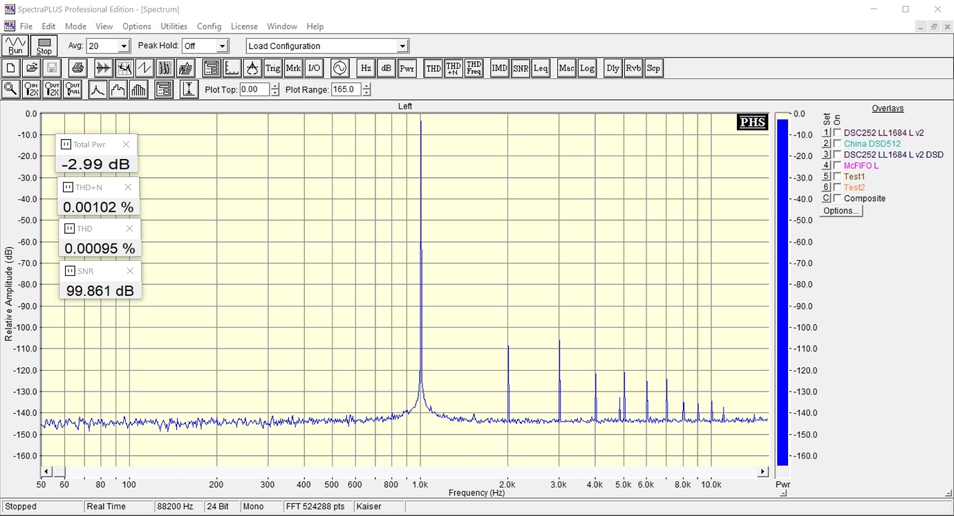Click the overlays Options... button
Screen dimensions: 954x516
[x=841, y=211]
